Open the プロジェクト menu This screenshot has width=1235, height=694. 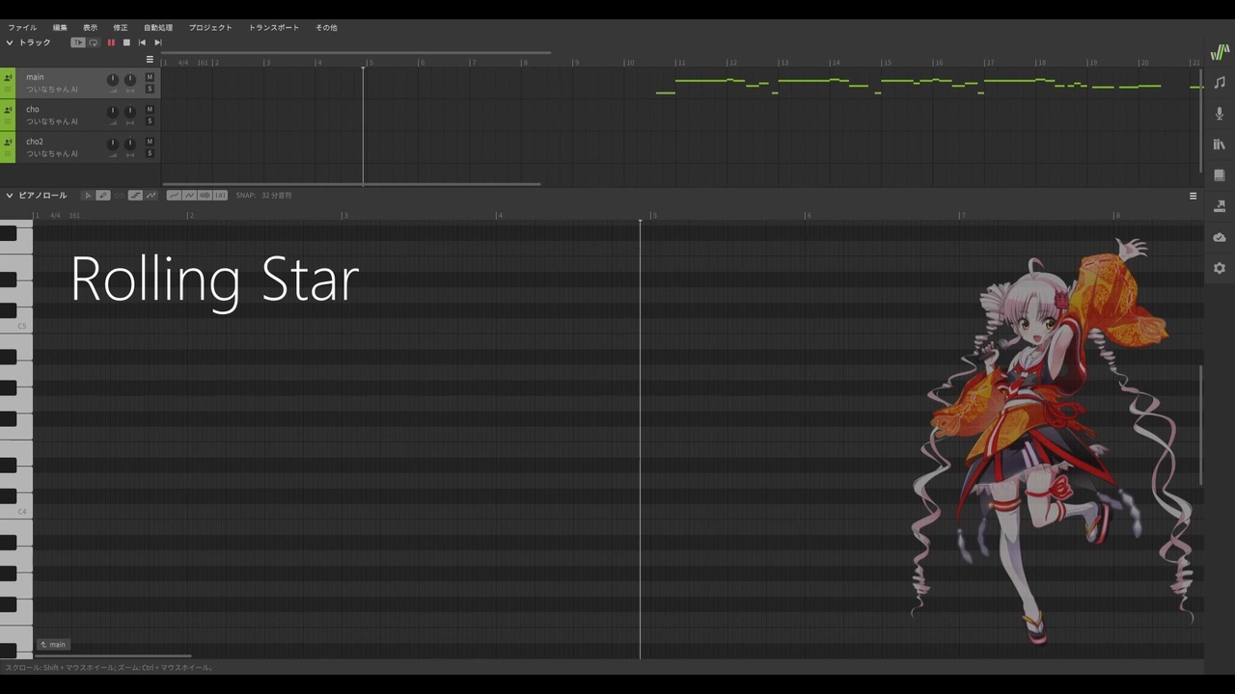[210, 28]
